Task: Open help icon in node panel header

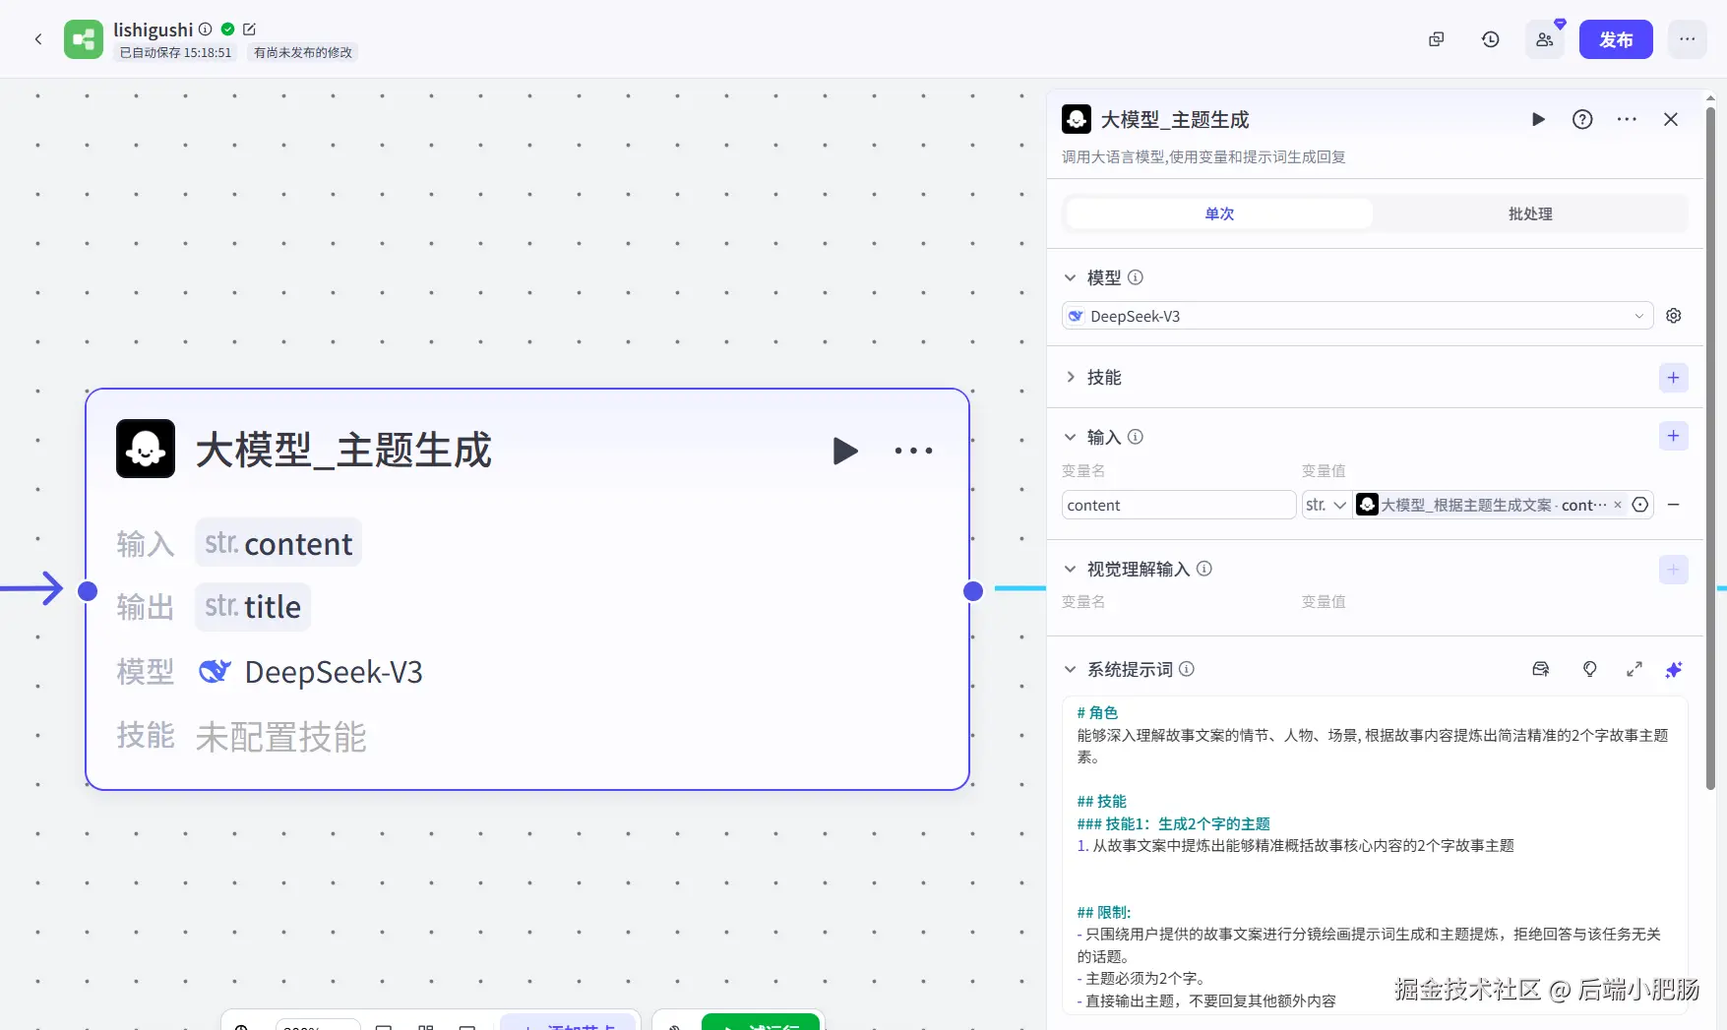Action: [x=1582, y=119]
